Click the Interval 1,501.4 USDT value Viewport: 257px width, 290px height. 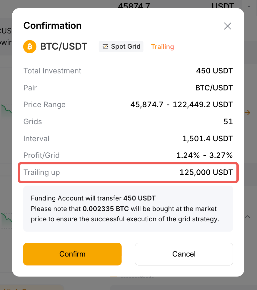click(x=207, y=139)
